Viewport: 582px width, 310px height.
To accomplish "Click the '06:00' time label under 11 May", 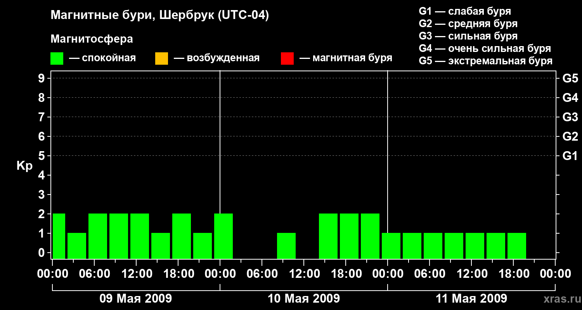I will 430,274.
